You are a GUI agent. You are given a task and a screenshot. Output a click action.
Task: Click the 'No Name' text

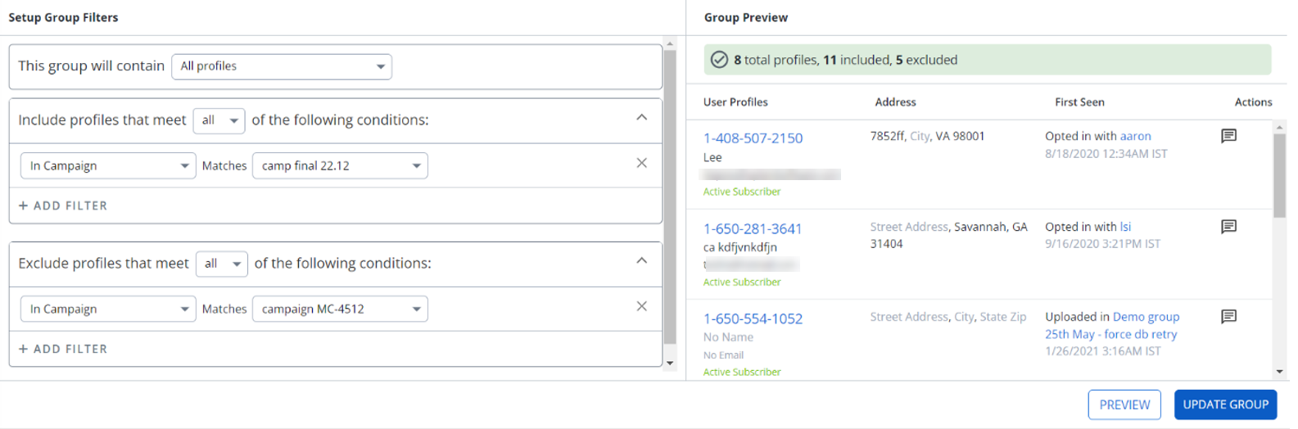pyautogui.click(x=728, y=337)
